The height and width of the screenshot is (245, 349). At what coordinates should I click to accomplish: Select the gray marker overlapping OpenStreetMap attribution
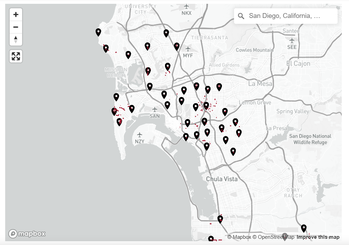[x=285, y=237]
